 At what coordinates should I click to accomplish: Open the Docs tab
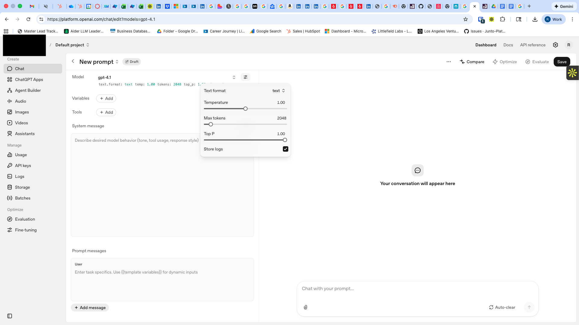508,45
